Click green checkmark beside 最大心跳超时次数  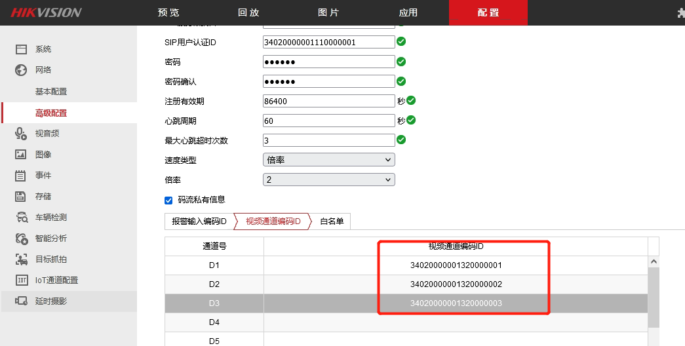pos(401,140)
